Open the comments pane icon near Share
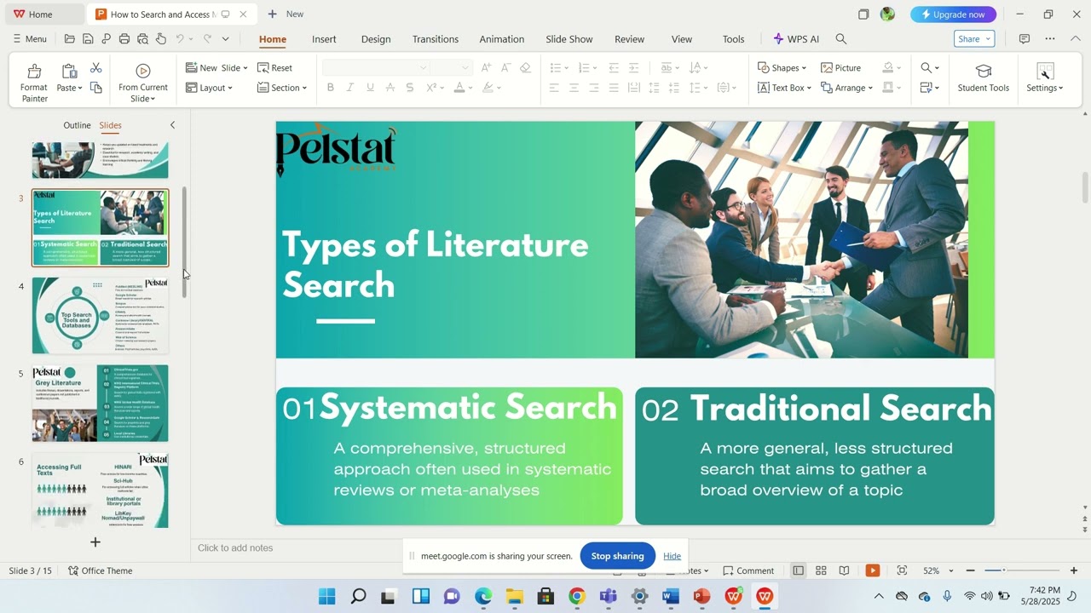 (x=1025, y=39)
